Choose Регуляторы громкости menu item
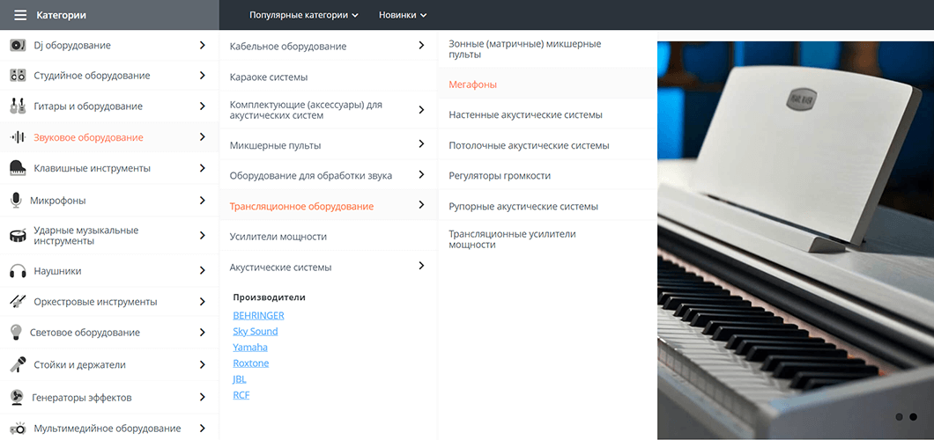 pos(500,176)
